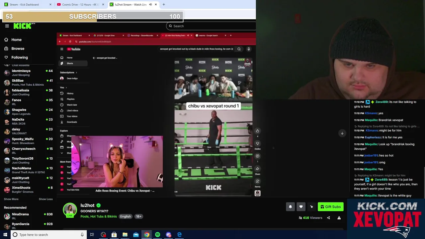Open Windows Start menu
Viewport: 425px width, 239px height.
(5, 235)
